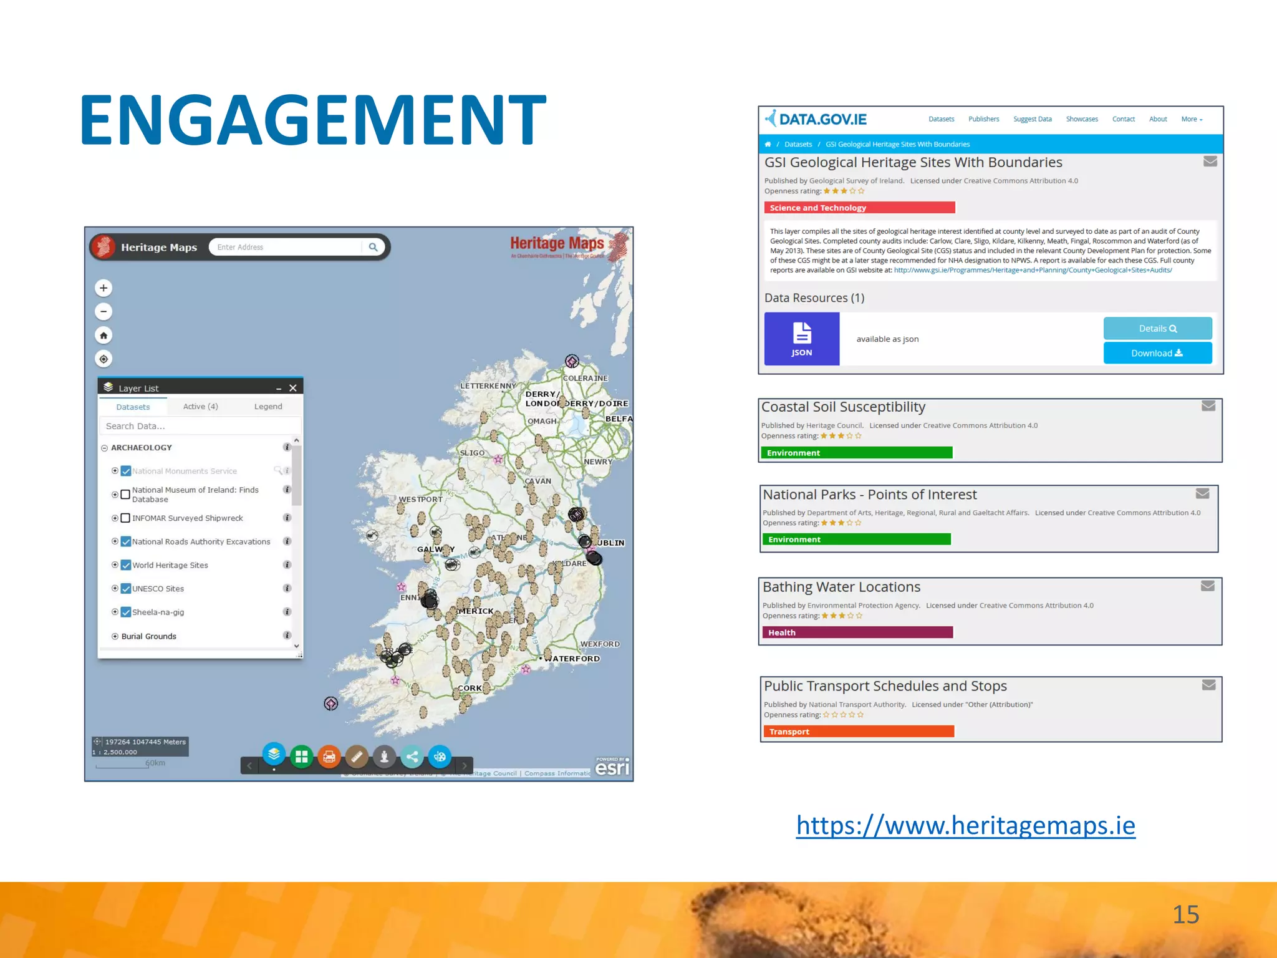Click the Layer List vertical scrollbar thumb
The height and width of the screenshot is (958, 1277).
(296, 475)
